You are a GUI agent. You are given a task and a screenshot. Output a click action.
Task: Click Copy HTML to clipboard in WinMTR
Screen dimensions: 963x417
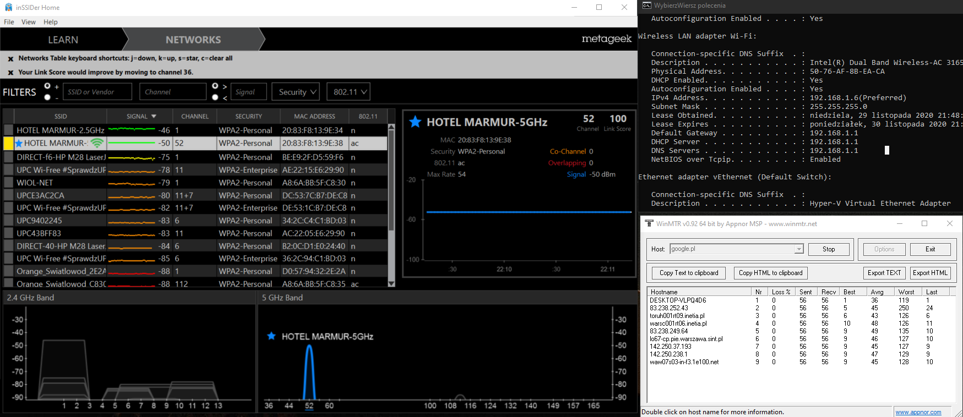(x=770, y=273)
